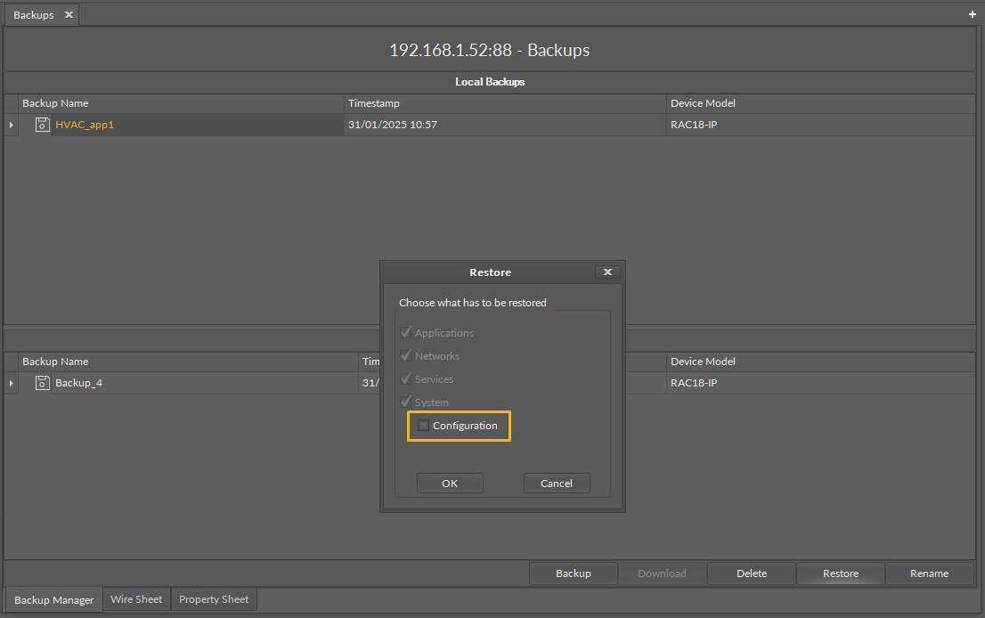985x618 pixels.
Task: Open the Property Sheet tab
Action: 214,599
